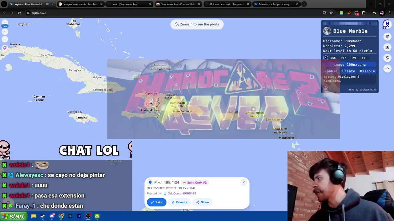Open the Wplace store cart icon
The image size is (394, 221).
click(x=387, y=37)
